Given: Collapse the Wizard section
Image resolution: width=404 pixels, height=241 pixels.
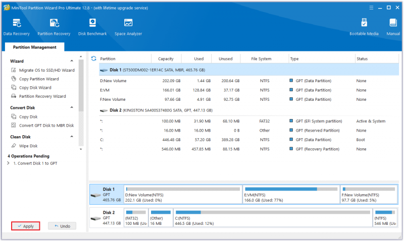Looking at the screenshot, I should (x=72, y=61).
